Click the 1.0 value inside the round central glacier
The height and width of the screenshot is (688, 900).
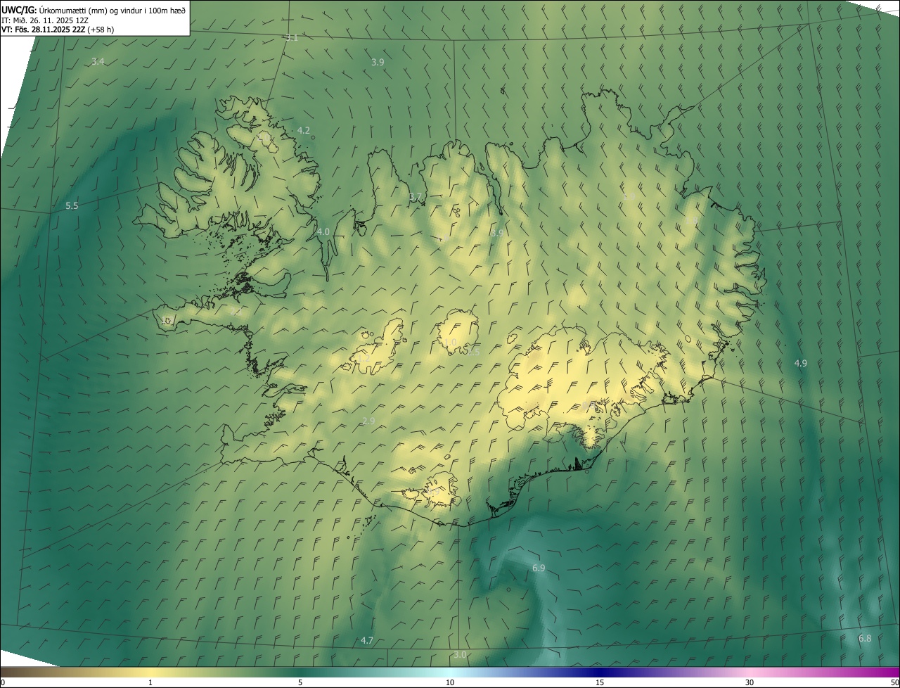click(x=450, y=342)
